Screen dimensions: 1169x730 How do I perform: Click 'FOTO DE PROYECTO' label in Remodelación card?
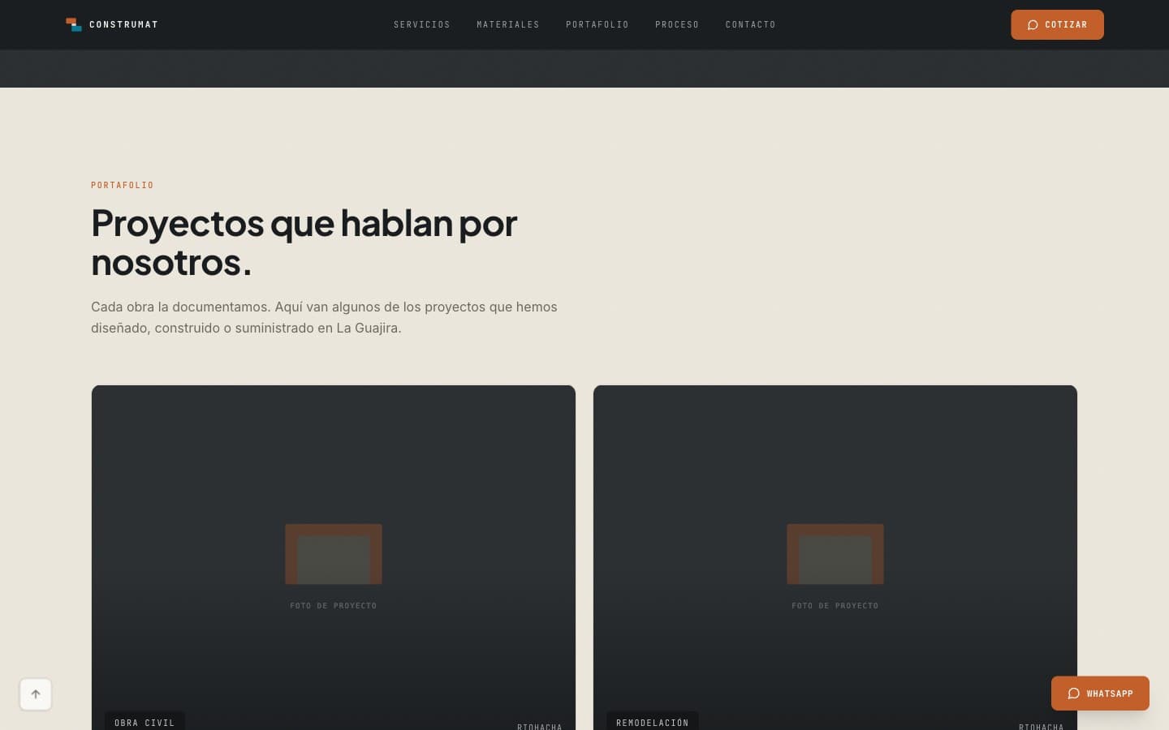pyautogui.click(x=835, y=606)
